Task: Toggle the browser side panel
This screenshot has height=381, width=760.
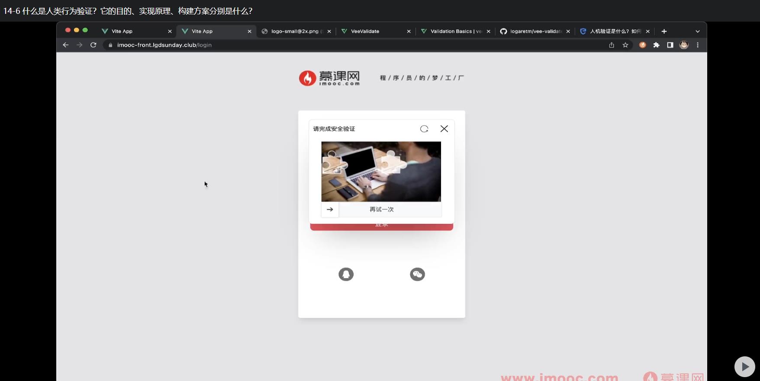Action: pos(670,45)
